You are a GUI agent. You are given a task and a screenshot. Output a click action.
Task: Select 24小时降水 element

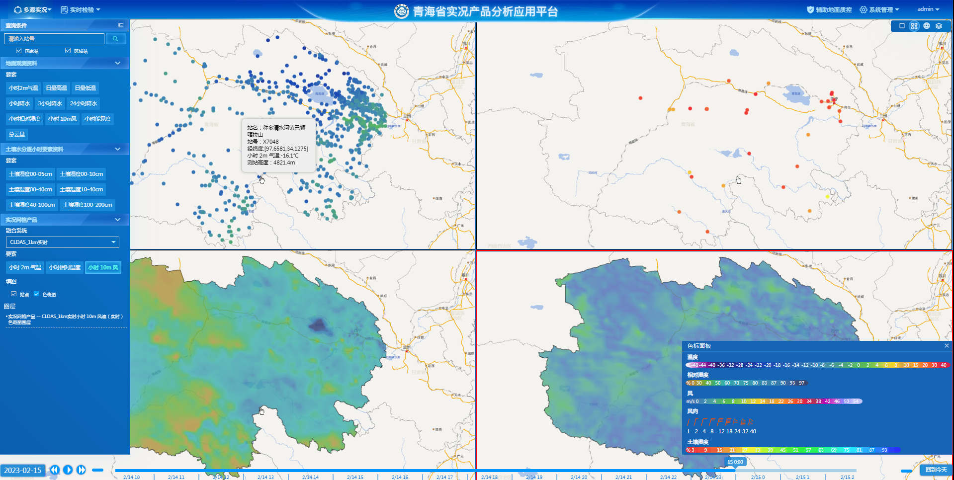84,103
